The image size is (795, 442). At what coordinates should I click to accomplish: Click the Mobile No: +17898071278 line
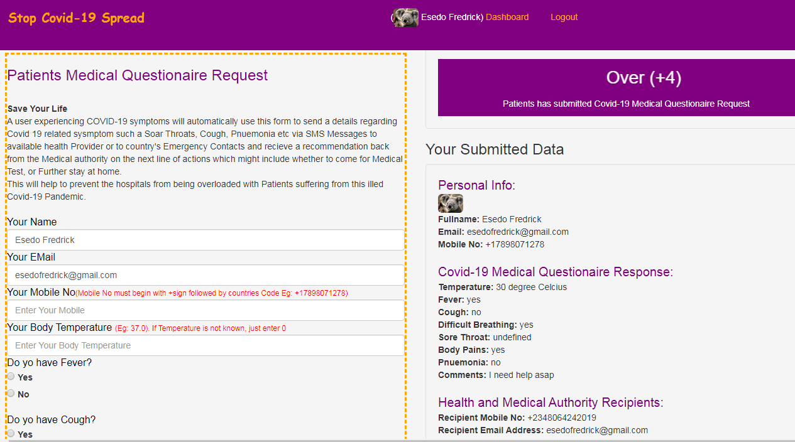[x=491, y=244]
